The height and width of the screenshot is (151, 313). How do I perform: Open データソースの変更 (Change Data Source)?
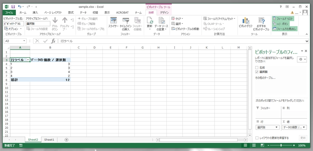(161, 24)
